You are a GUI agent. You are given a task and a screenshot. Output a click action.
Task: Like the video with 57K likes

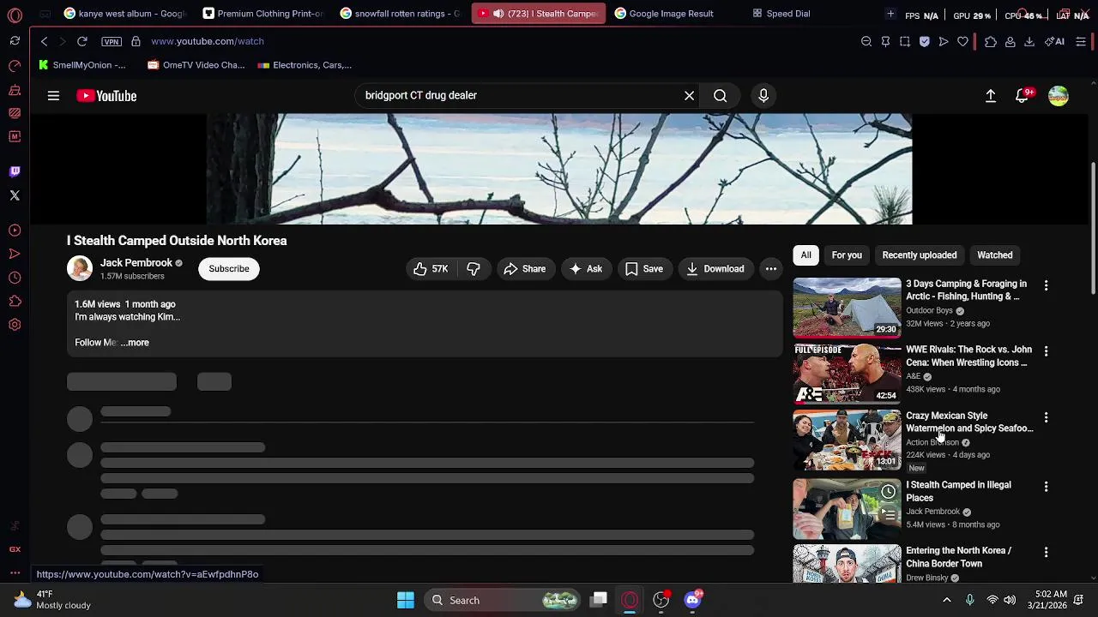431,269
